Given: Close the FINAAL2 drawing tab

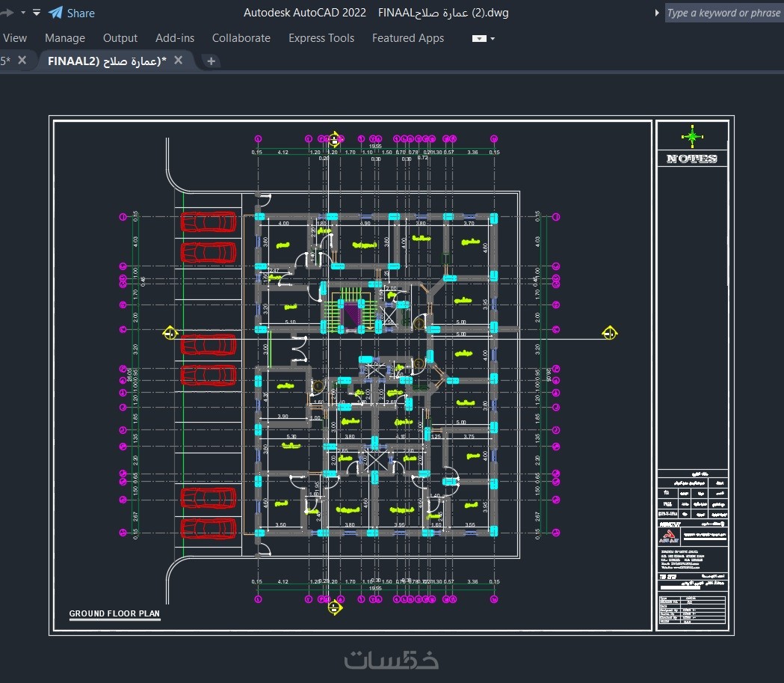Looking at the screenshot, I should click(178, 61).
